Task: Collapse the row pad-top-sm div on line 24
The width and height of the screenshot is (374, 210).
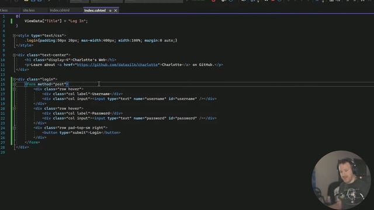Action: (x=14, y=128)
